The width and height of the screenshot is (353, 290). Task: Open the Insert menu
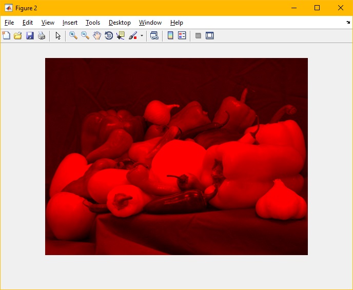tap(70, 23)
